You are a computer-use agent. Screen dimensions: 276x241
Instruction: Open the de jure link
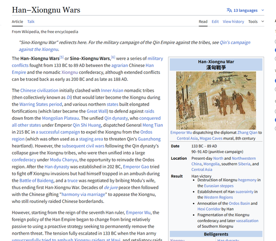click(x=110, y=188)
